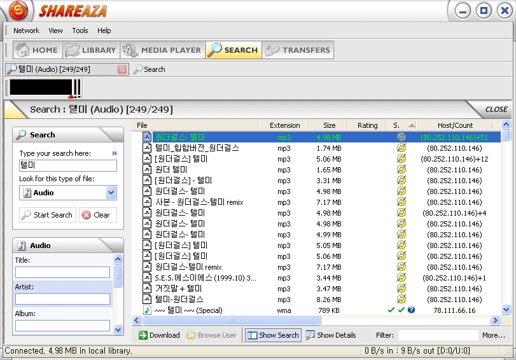Image resolution: width=516 pixels, height=360 pixels.
Task: Click the Download button
Action: click(159, 335)
